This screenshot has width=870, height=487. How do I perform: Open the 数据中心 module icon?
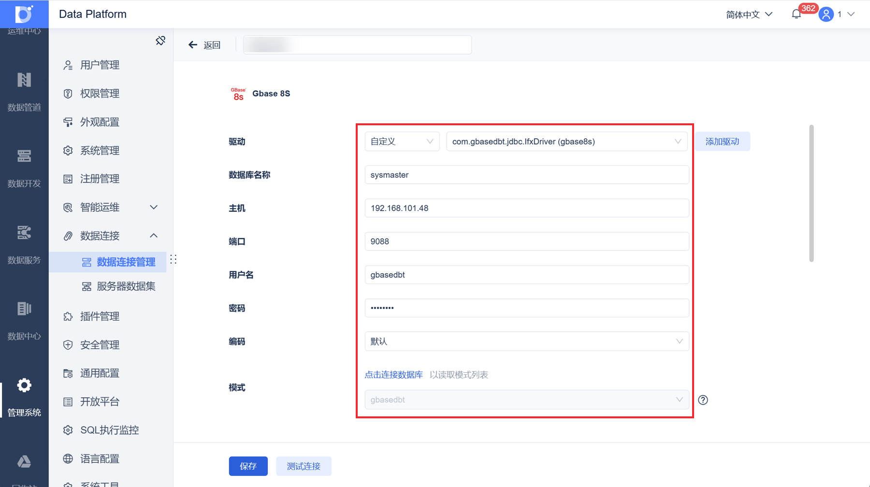pos(24,309)
